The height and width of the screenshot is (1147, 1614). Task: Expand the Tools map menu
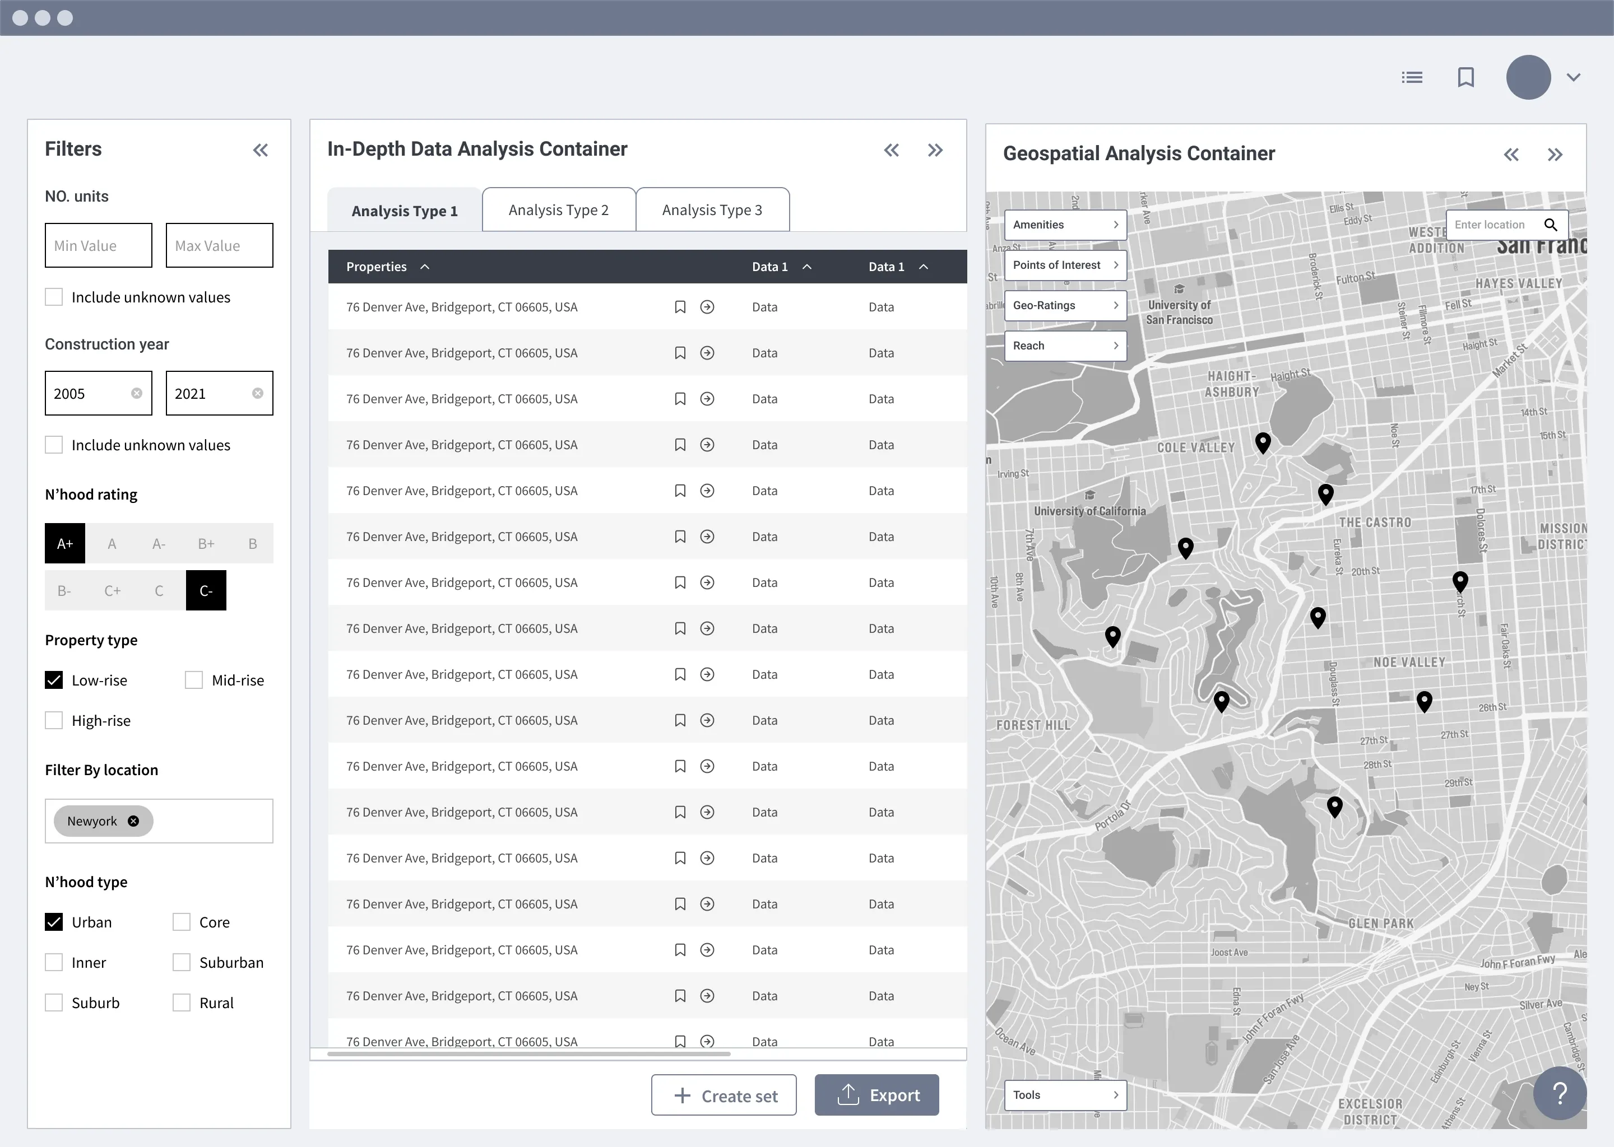click(1065, 1095)
